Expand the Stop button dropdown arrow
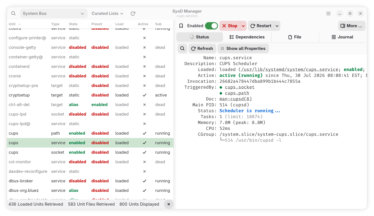 (243, 26)
